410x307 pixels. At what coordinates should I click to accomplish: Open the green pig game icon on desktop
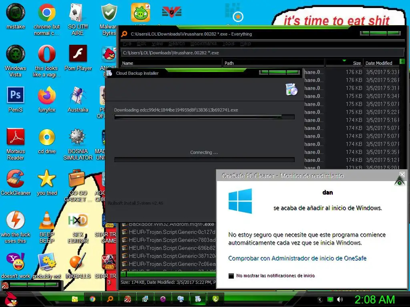click(x=141, y=12)
